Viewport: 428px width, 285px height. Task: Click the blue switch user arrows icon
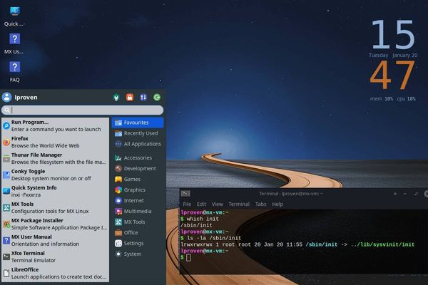coord(143,98)
